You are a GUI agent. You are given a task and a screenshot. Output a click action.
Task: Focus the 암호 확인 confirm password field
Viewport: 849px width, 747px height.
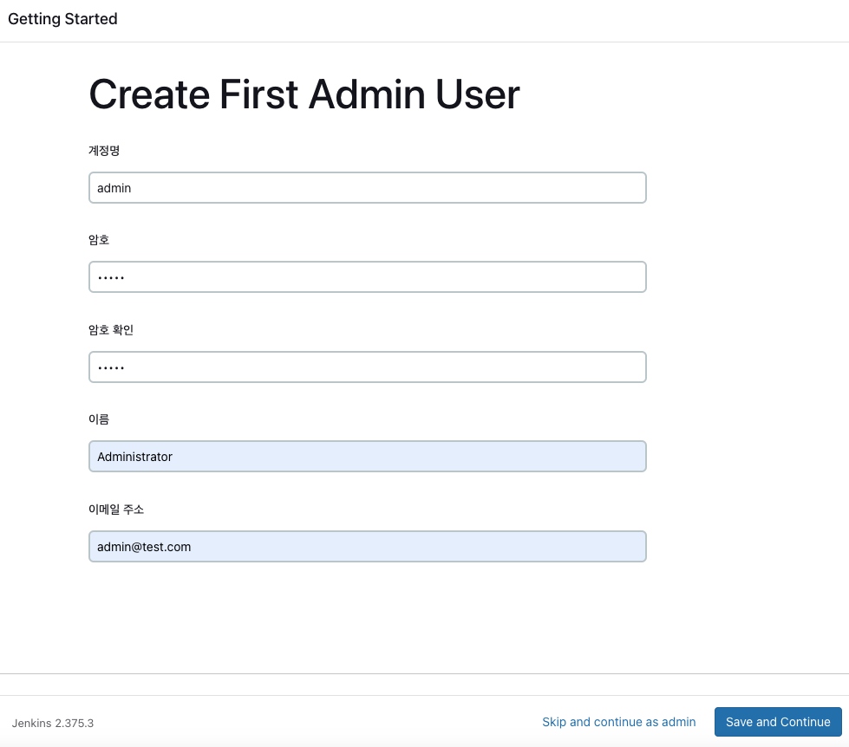(367, 367)
